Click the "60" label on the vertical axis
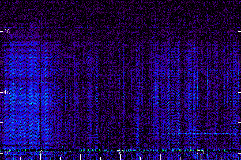 click(x=7, y=31)
